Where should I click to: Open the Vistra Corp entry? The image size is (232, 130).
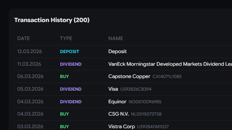click(x=121, y=127)
